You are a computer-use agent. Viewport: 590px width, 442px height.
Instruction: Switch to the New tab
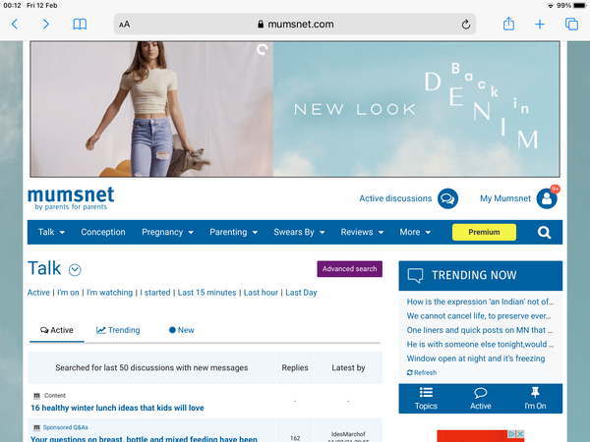tap(181, 330)
